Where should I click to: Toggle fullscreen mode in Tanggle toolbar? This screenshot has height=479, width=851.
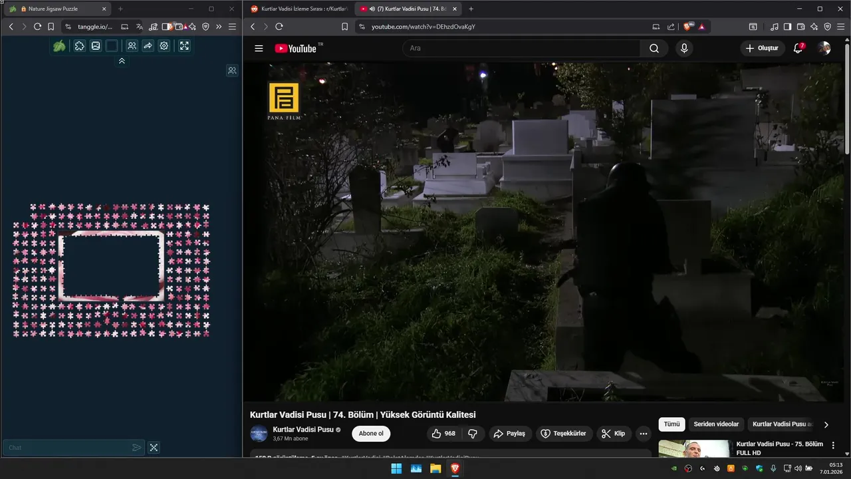coord(184,46)
